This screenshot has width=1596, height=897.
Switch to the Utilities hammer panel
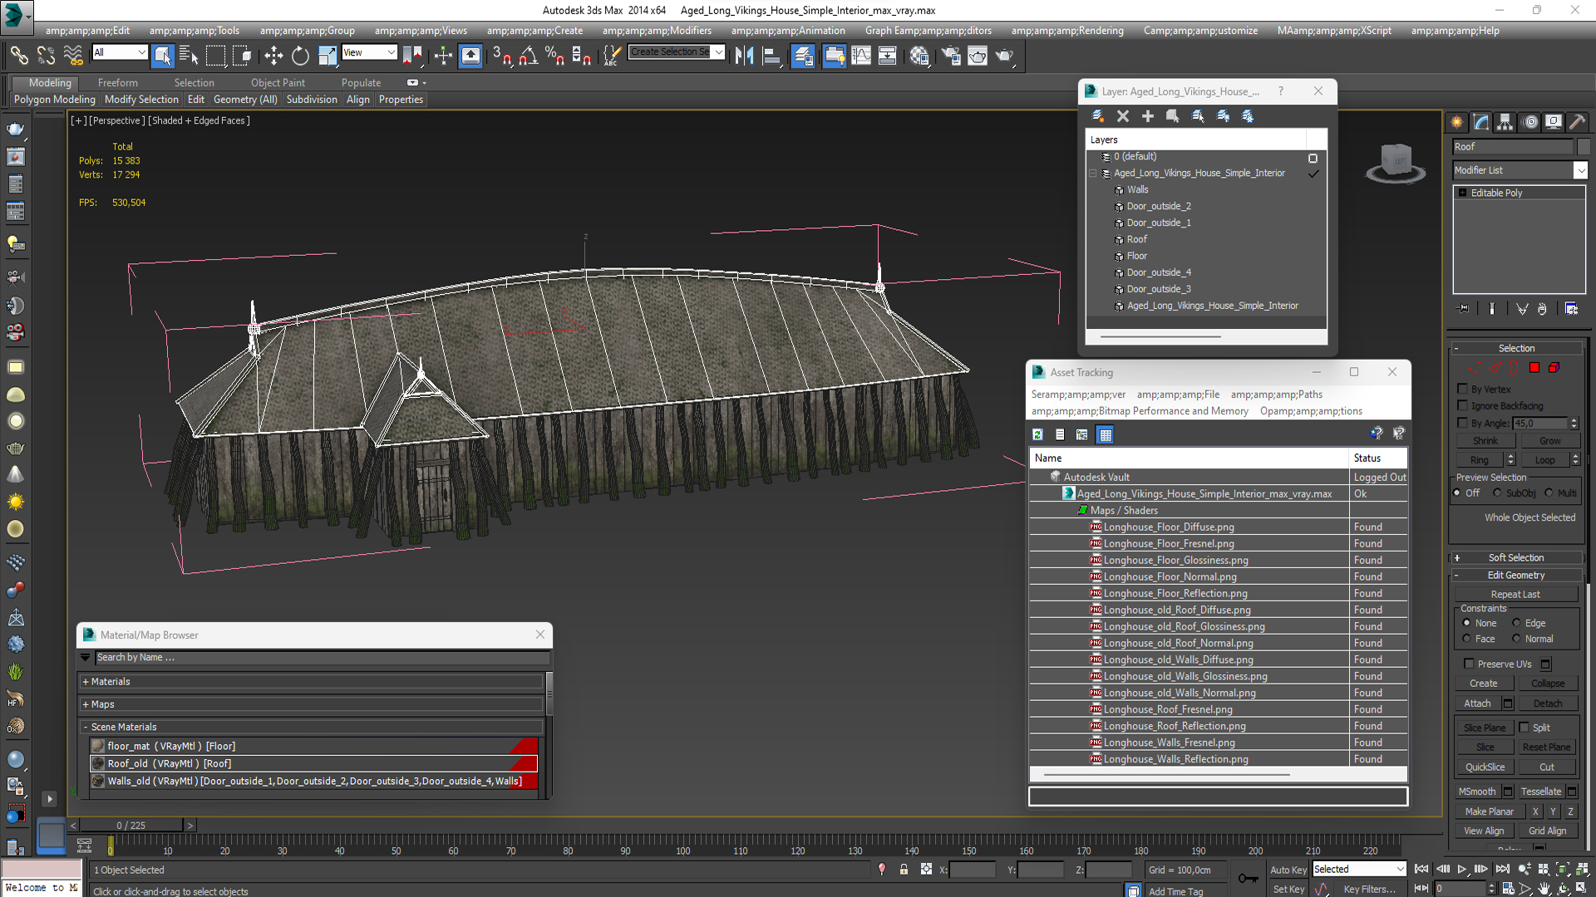coord(1577,122)
